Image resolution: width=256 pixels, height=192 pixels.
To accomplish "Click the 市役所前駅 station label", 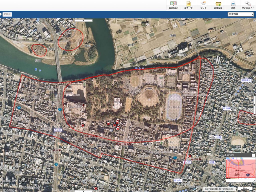I will tap(91, 136).
